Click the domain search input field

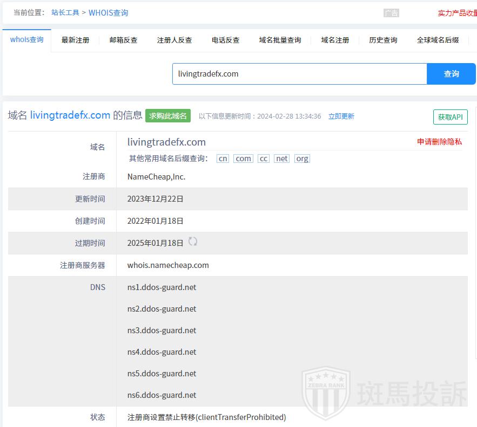click(x=299, y=74)
